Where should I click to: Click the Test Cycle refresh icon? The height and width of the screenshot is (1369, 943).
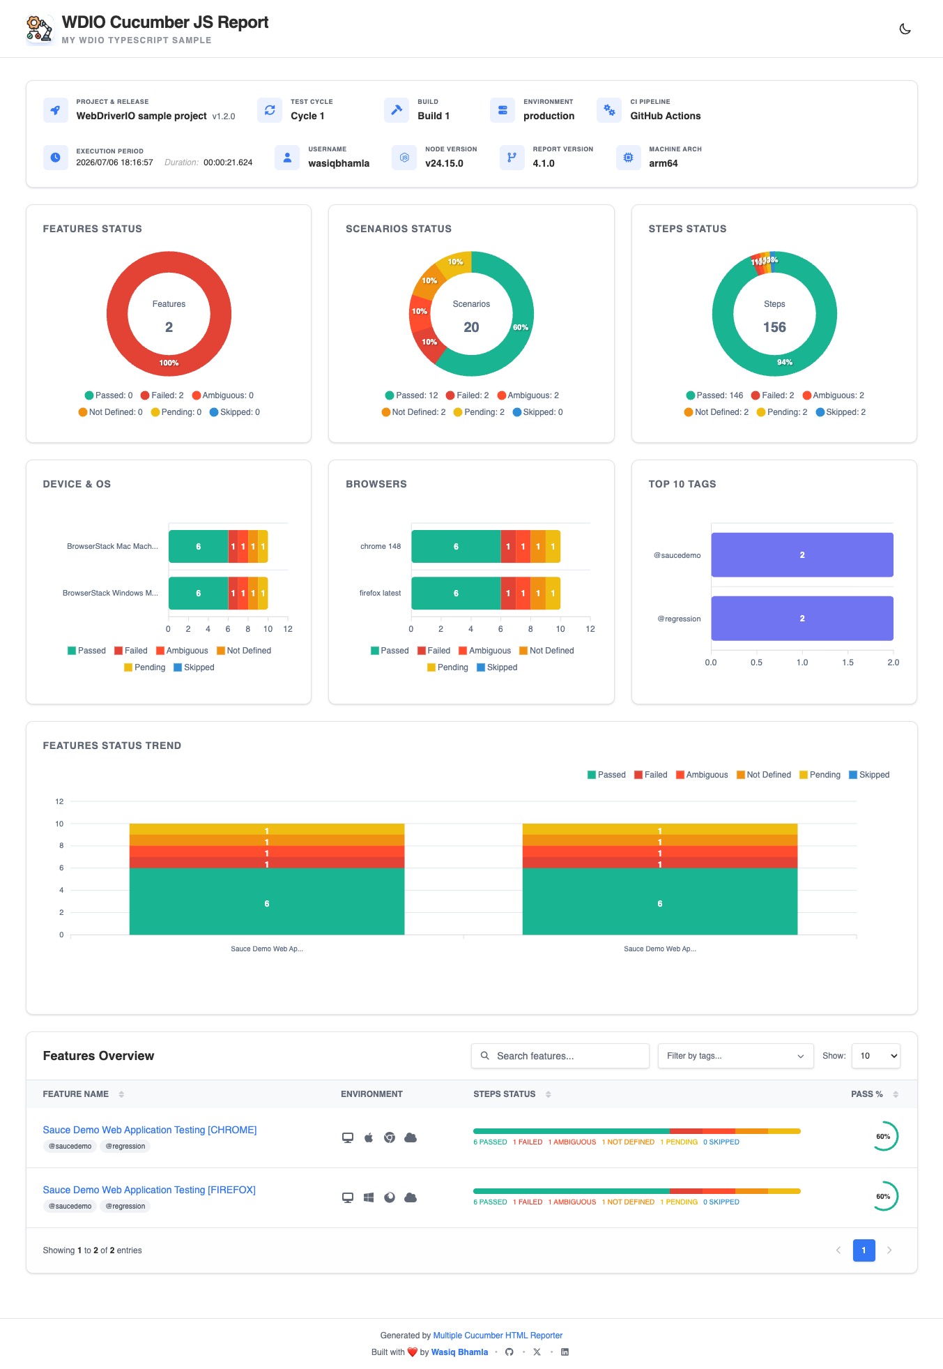point(270,109)
